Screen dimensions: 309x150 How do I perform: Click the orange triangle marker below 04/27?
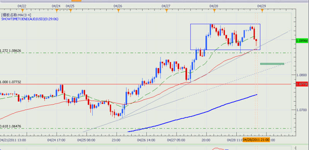point(166,10)
